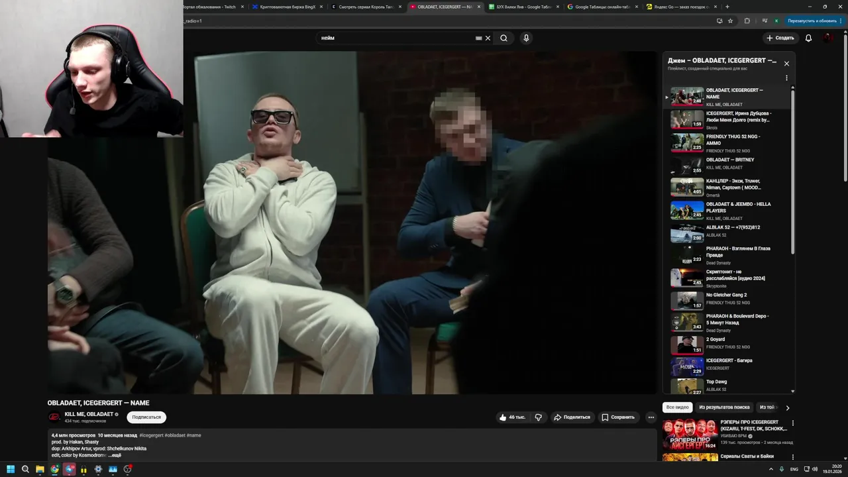Open the playlist panel three-dot menu
The width and height of the screenshot is (848, 477).
[786, 78]
